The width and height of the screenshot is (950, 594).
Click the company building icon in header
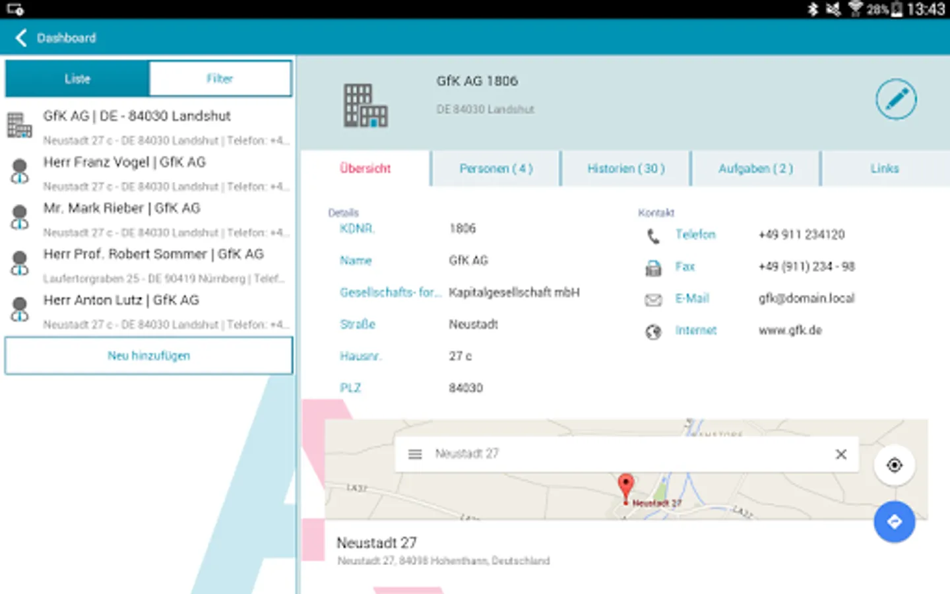coord(365,106)
